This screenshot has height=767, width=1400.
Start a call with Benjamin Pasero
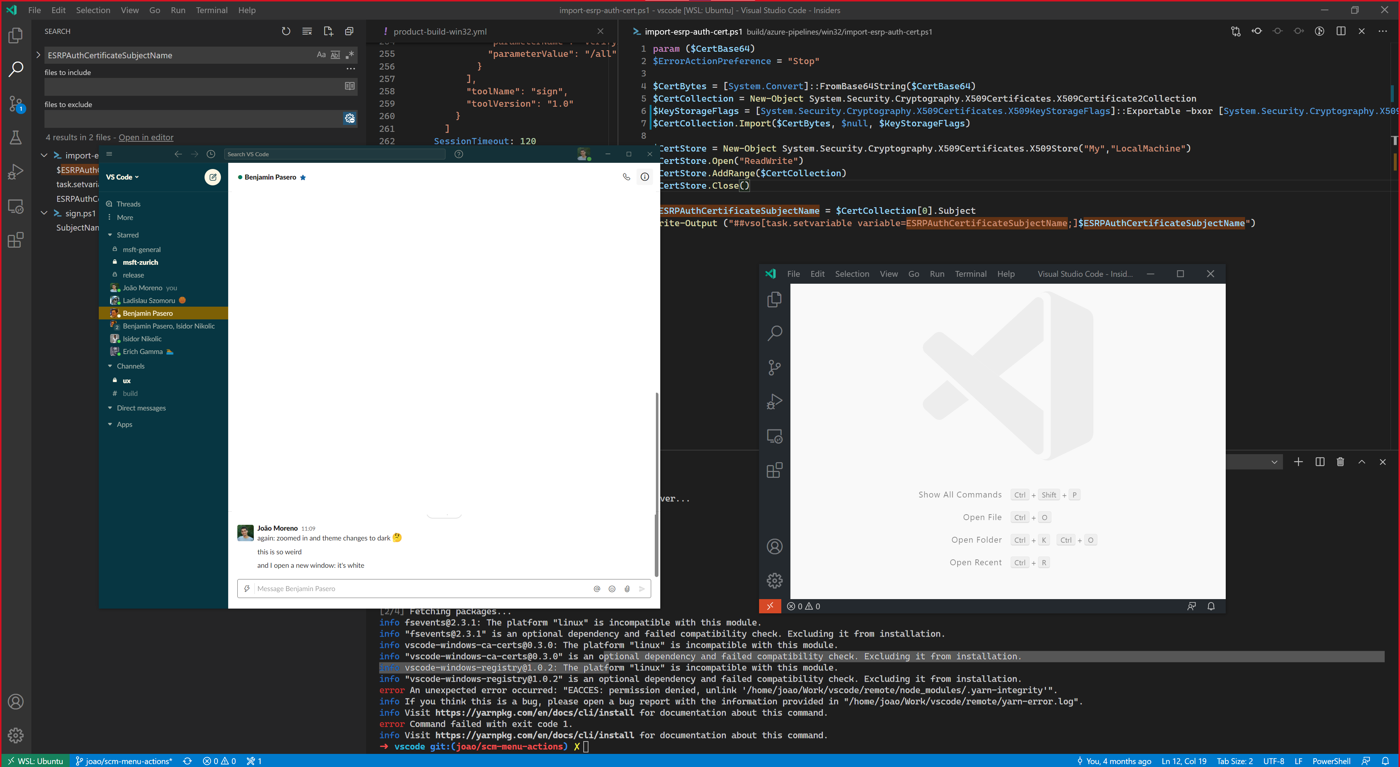point(627,176)
